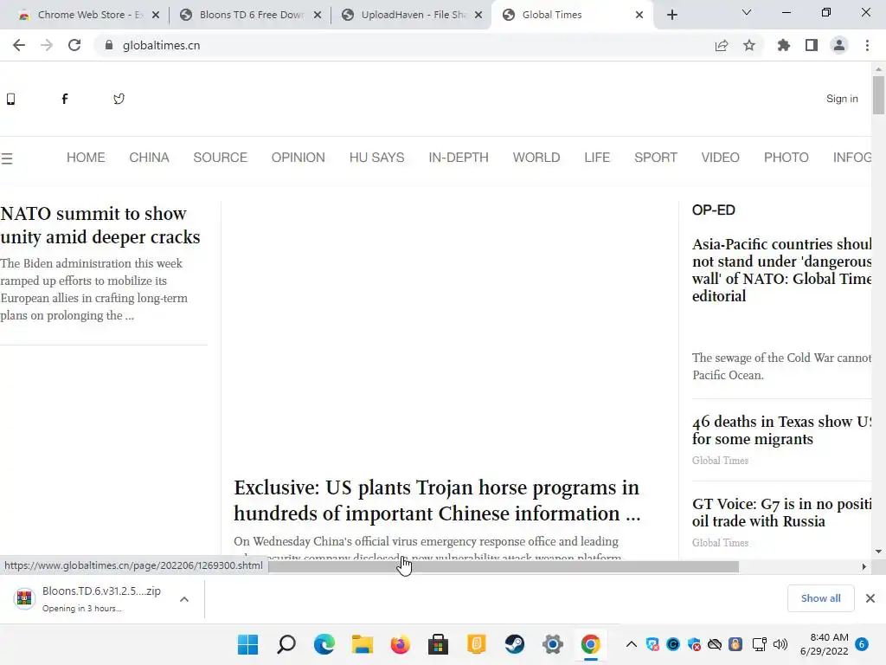Click Show all downloads button
The height and width of the screenshot is (665, 886).
(x=820, y=598)
